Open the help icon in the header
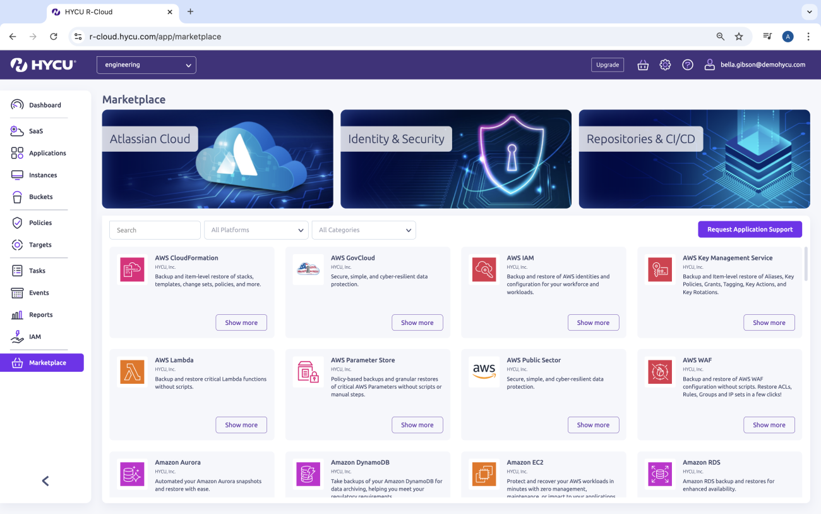The height and width of the screenshot is (514, 821). [x=688, y=64]
